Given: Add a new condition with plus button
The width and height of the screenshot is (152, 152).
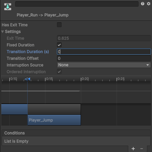Looking at the screenshot, I should point(133,149).
